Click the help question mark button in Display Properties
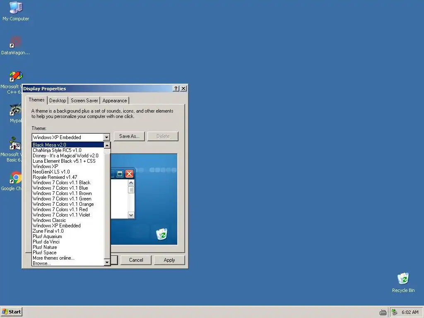This screenshot has height=318, width=424. pos(176,89)
